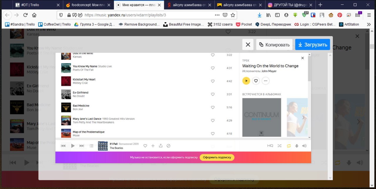
Task: Open the Firefox account icon
Action: (x=286, y=15)
